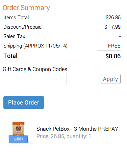Select the $26.85 items total amount

point(113,18)
